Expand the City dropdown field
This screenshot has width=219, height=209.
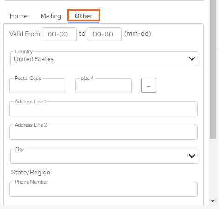[104, 156]
